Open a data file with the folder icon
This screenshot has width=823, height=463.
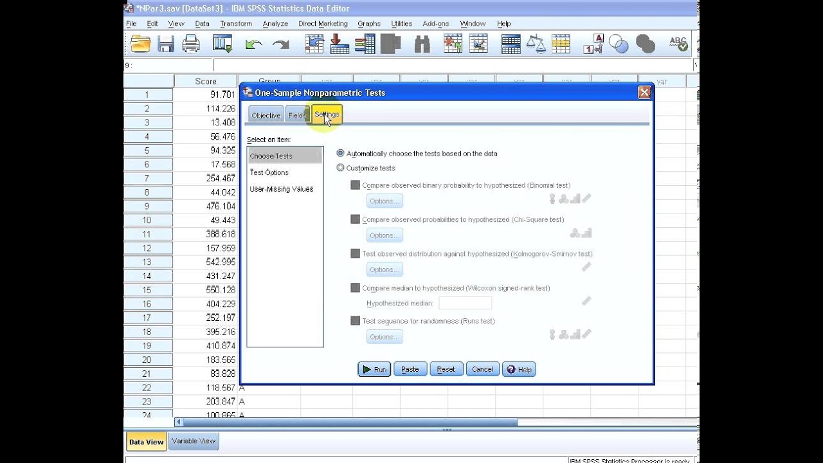tap(140, 44)
